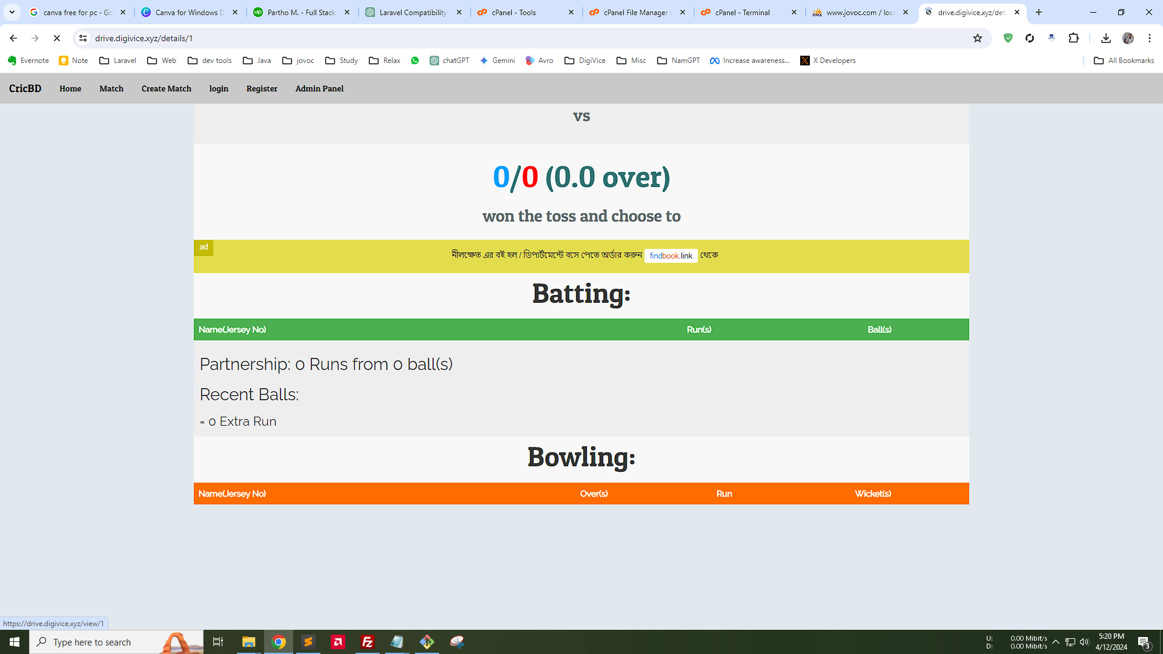
Task: Expand the tab search dropdown arrow
Action: pos(12,12)
